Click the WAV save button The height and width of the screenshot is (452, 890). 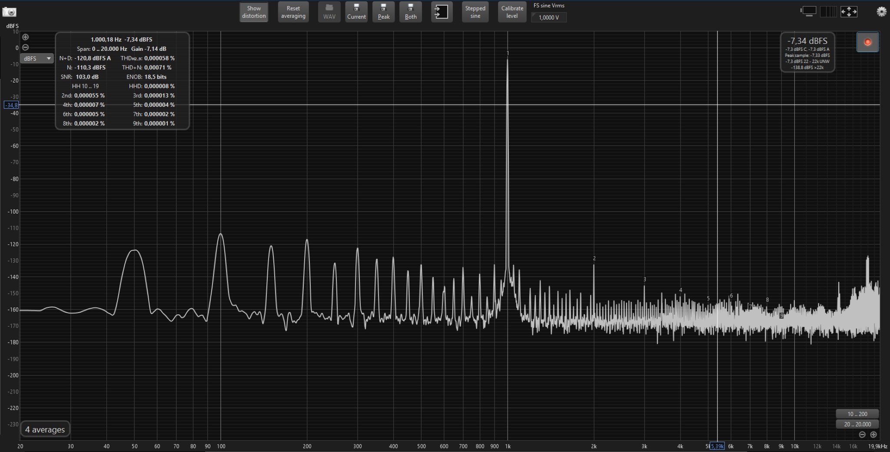(x=329, y=12)
